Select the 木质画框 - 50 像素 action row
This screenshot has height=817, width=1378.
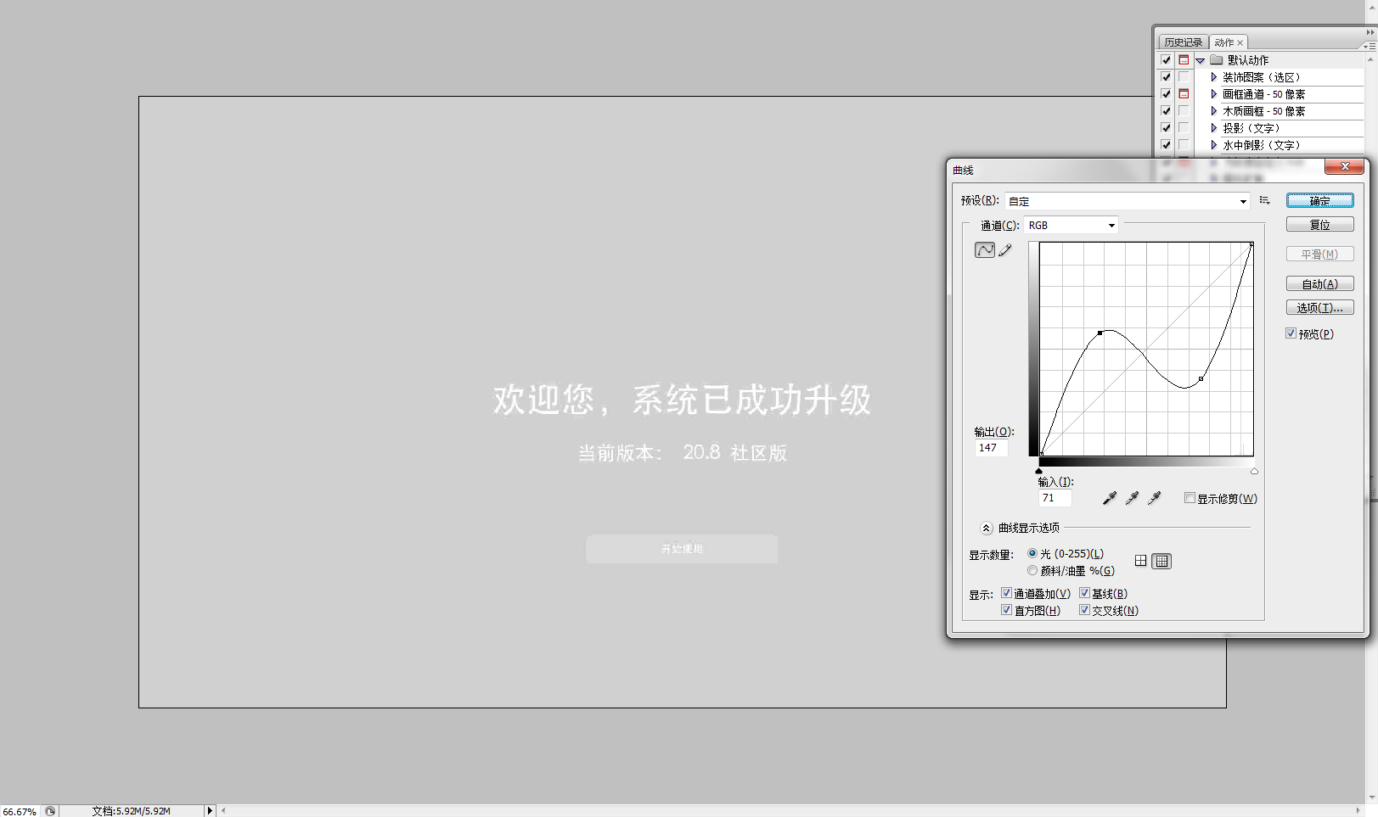[x=1279, y=111]
